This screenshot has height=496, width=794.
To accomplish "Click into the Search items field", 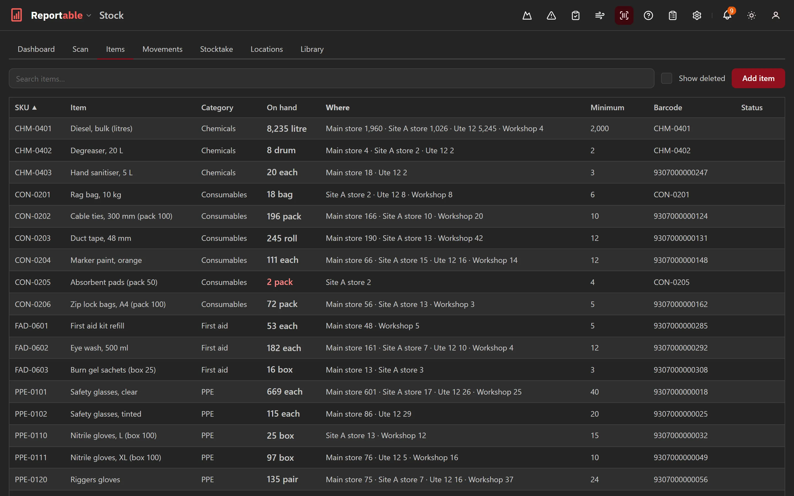I will (331, 79).
